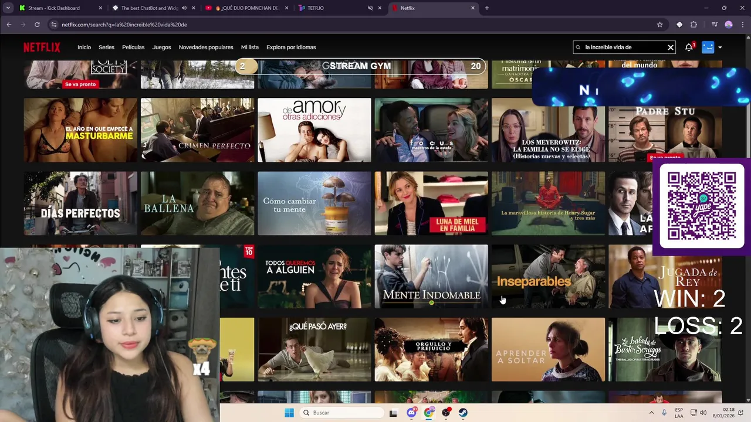The height and width of the screenshot is (422, 751).
Task: Open the Inicio menu item
Action: tap(84, 47)
